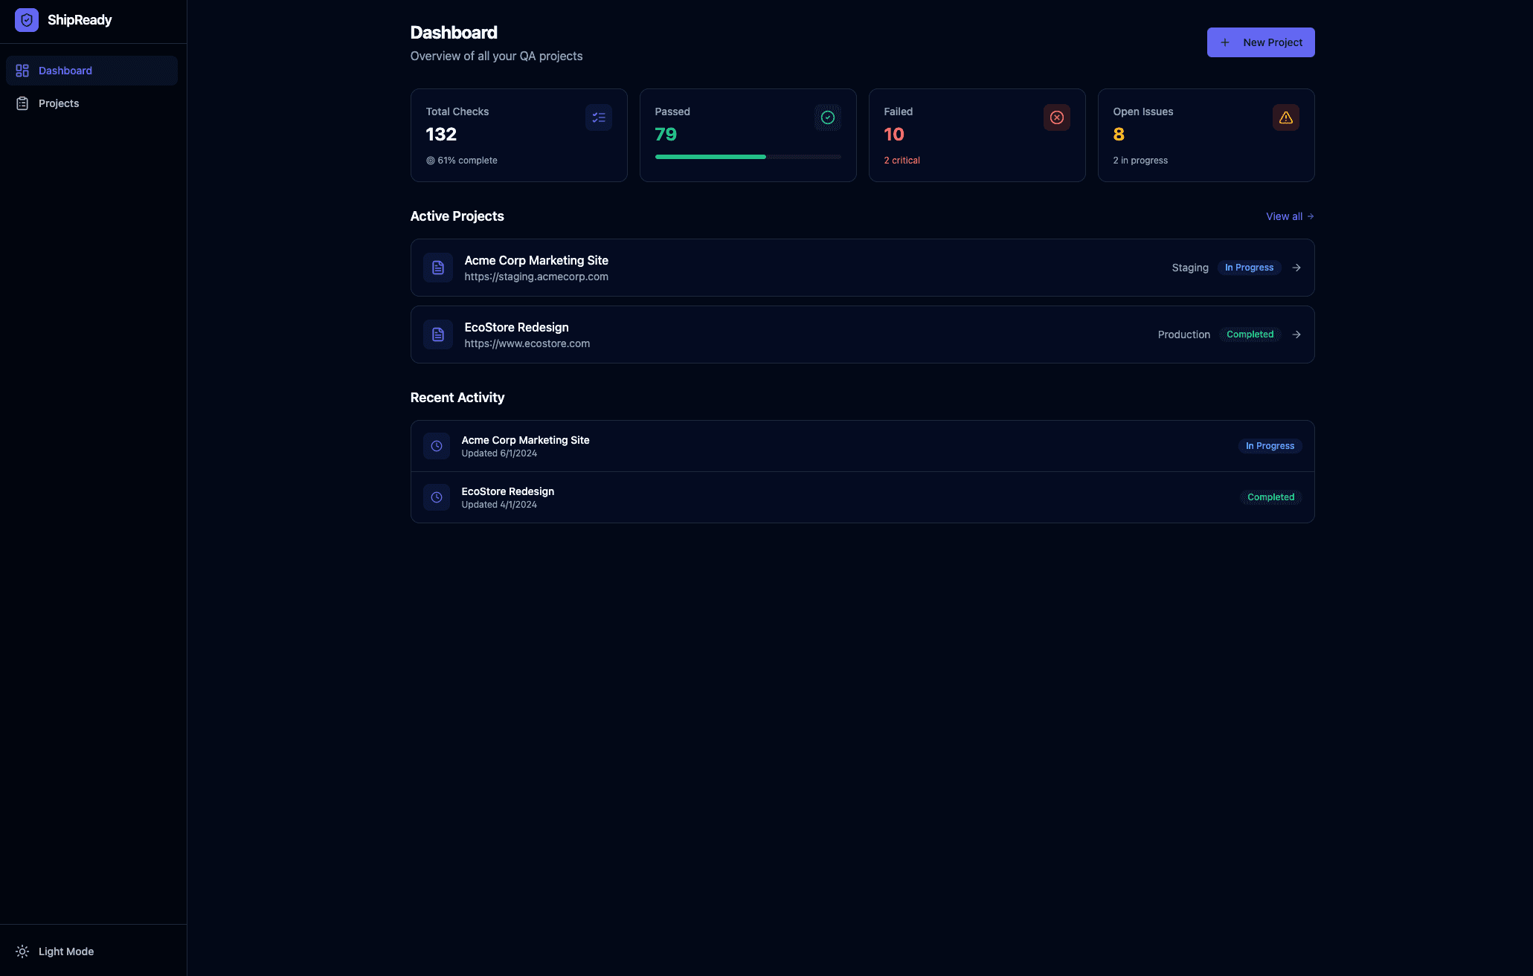
Task: Click EcoStore Redesign in Recent Activity
Action: [x=508, y=491]
